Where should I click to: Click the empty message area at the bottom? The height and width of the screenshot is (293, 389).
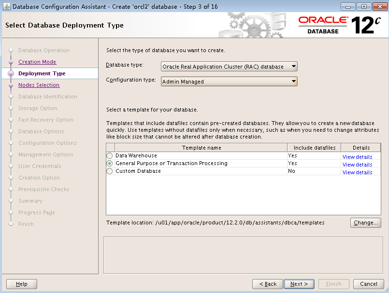coord(243,255)
